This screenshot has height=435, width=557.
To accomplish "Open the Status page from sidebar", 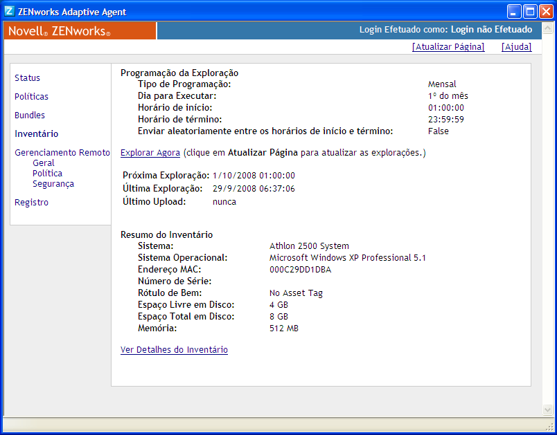I will pos(27,78).
